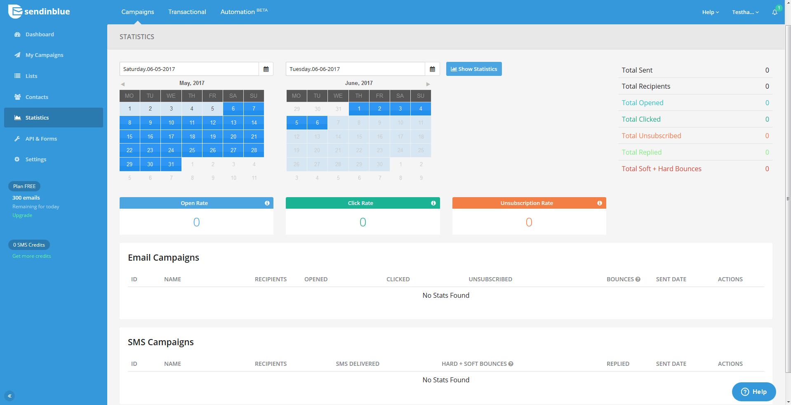Screen dimensions: 791x405
Task: Switch to the Transactional tab
Action: tap(187, 12)
